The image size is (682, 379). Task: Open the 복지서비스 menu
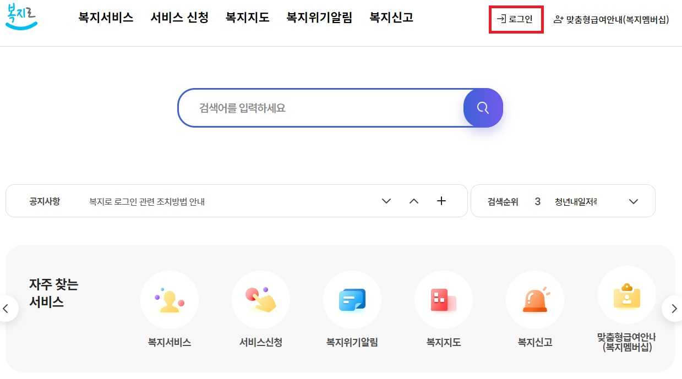[x=105, y=18]
